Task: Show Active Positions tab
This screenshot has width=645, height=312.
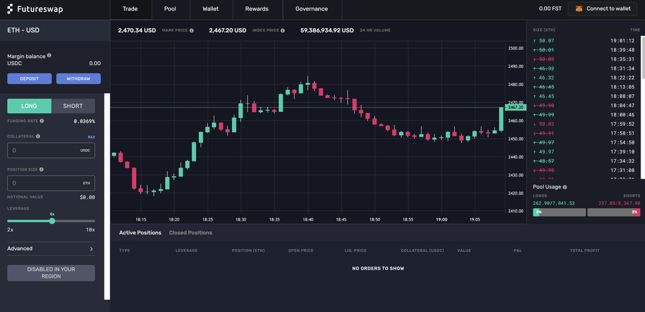Action: click(140, 233)
